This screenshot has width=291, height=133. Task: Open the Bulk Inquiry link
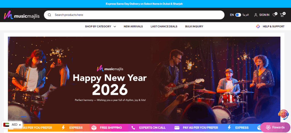[x=194, y=26]
